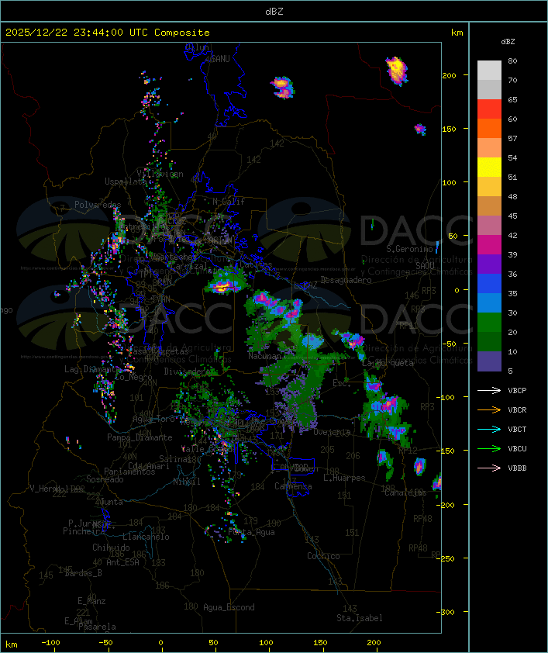Select the bright yellow 51-54 dBZ swatch
Viewport: 548px width, 653px height.
(x=489, y=167)
